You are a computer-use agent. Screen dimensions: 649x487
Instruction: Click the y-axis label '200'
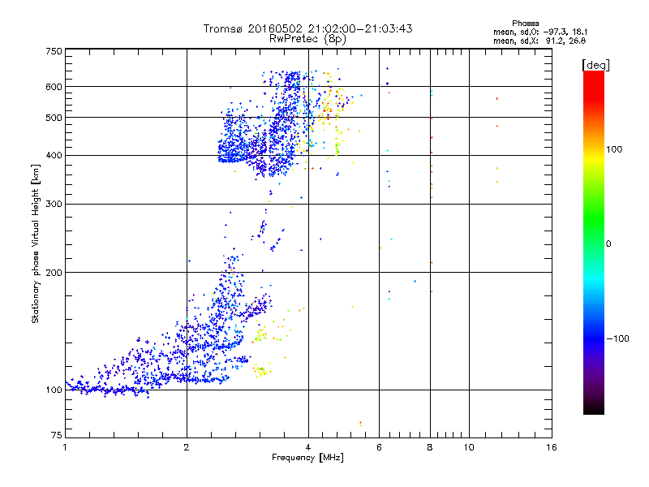point(54,273)
